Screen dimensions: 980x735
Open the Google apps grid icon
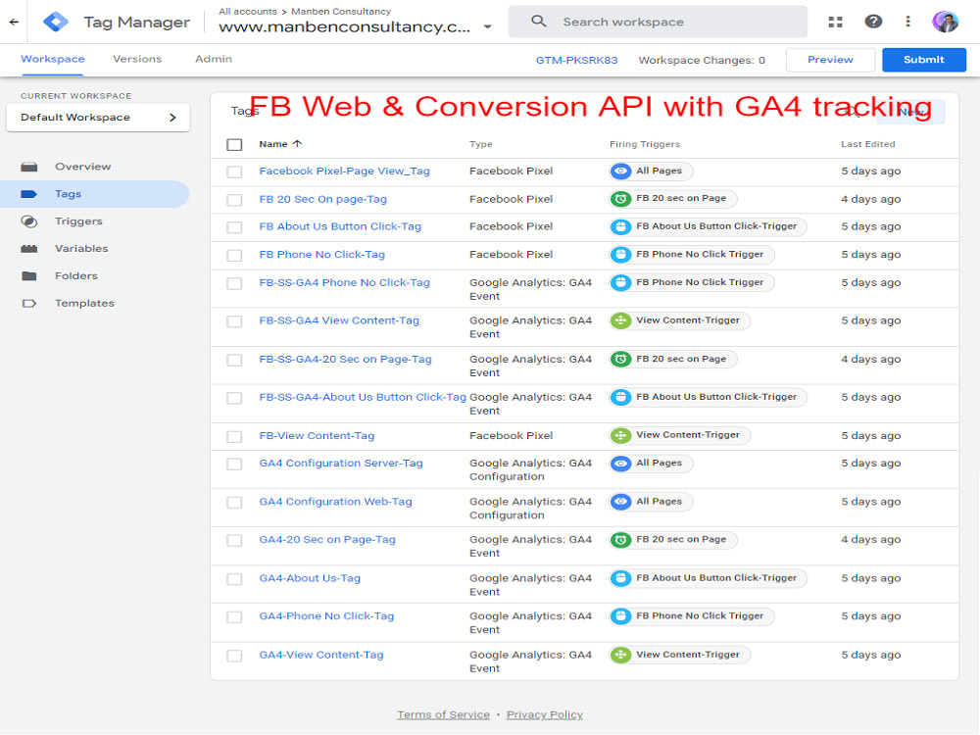[x=835, y=22]
